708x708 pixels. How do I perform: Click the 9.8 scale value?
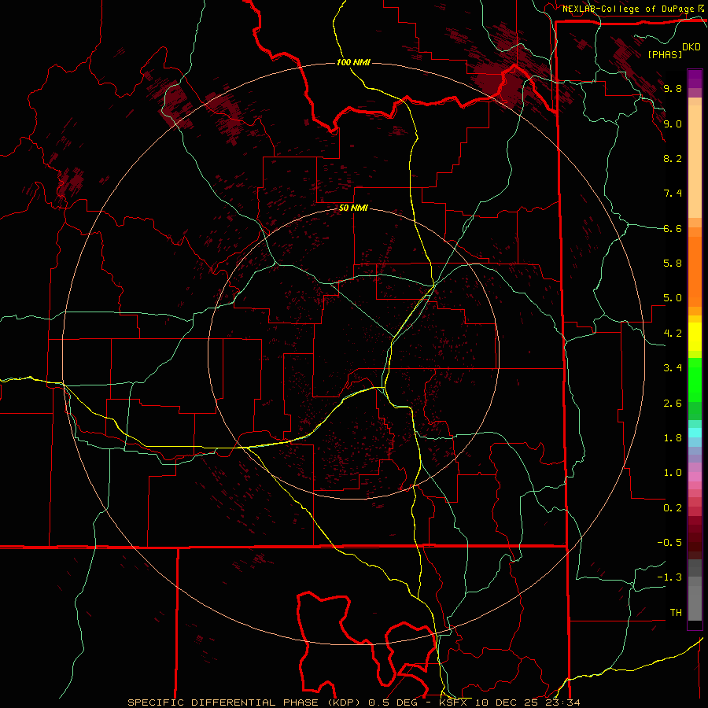coord(673,88)
